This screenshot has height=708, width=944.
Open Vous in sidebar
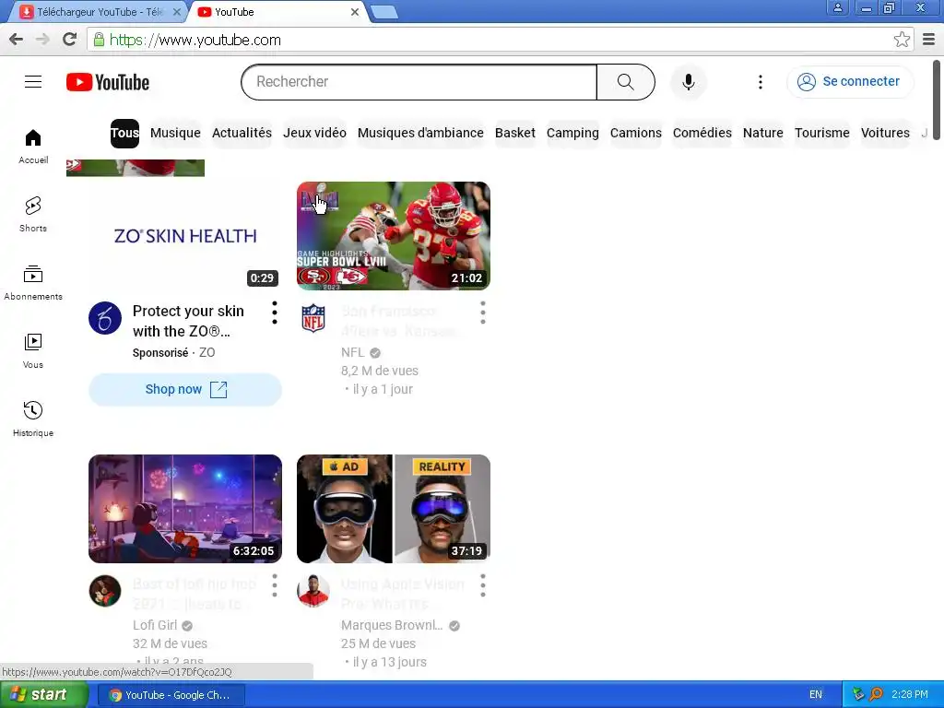[x=33, y=350]
